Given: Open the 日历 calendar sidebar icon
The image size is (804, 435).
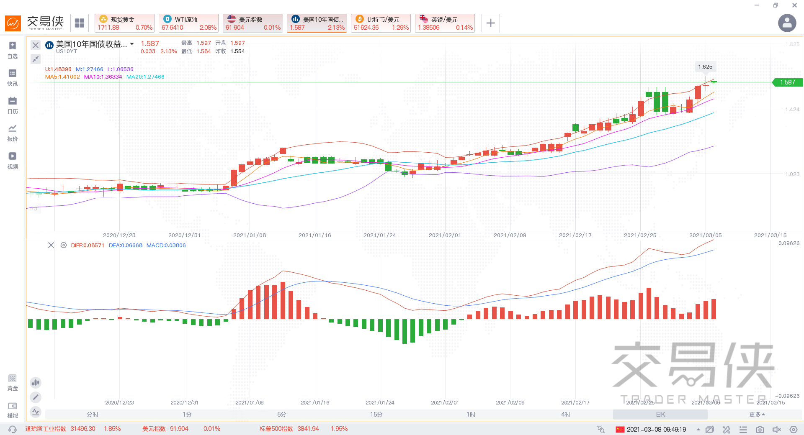Looking at the screenshot, I should pyautogui.click(x=13, y=105).
